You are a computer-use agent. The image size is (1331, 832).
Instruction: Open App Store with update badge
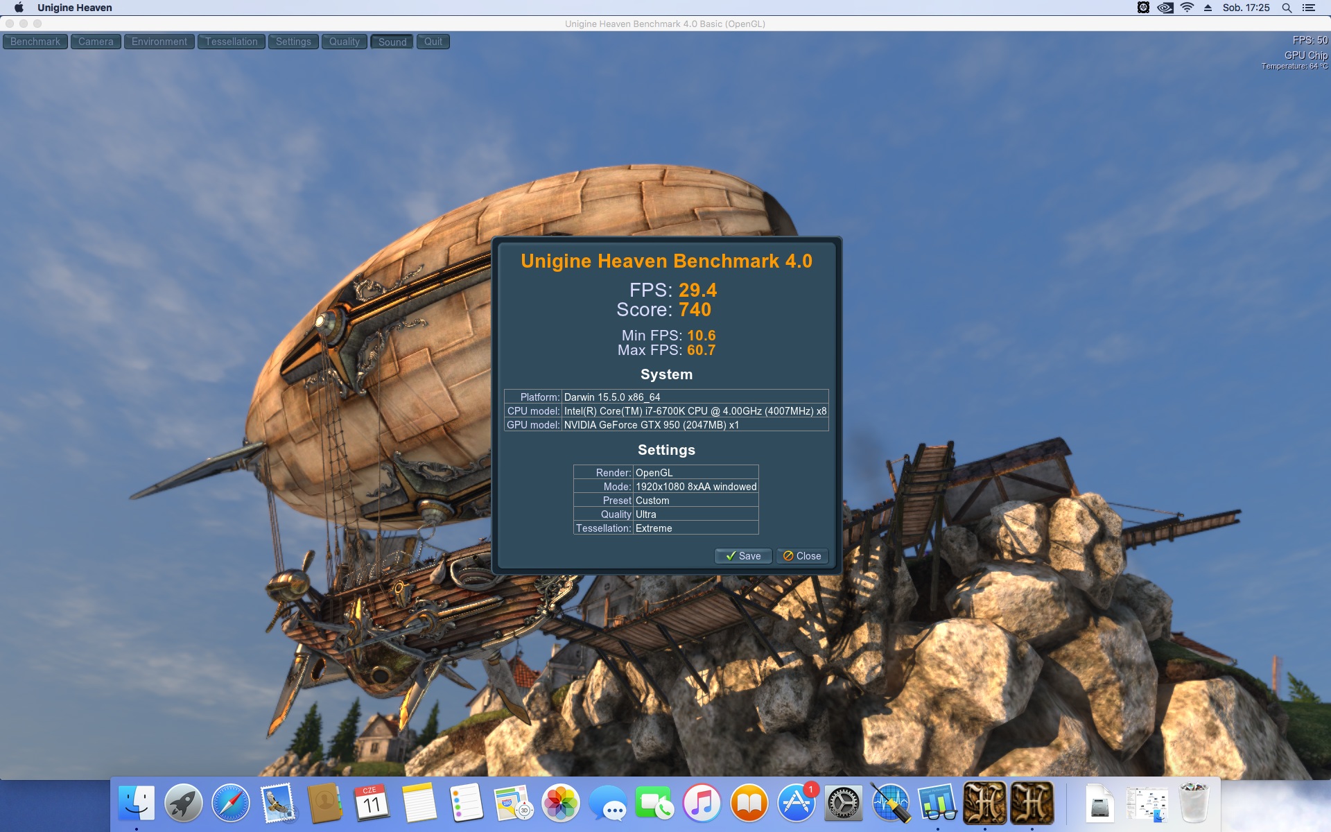pos(797,804)
